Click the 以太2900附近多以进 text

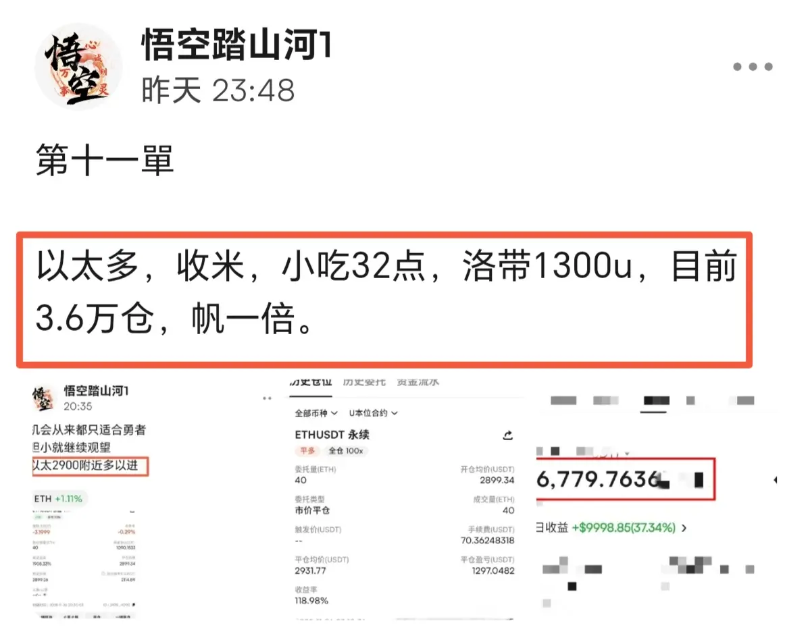pyautogui.click(x=84, y=466)
